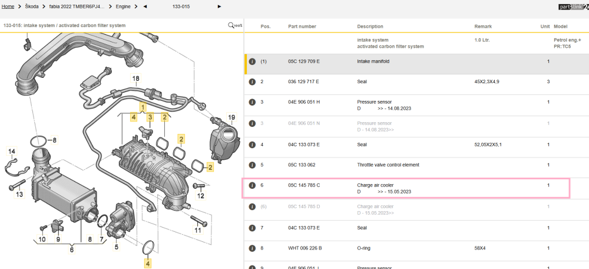The image size is (589, 269).
Task: Open the Engine breadcrumb level
Action: click(x=123, y=6)
